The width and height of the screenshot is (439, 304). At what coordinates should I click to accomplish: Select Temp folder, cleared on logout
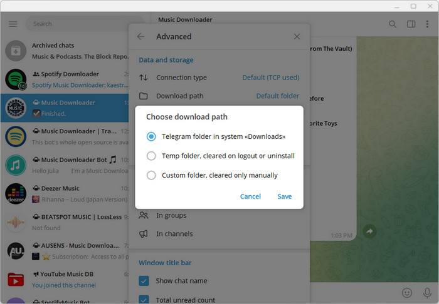(220, 156)
